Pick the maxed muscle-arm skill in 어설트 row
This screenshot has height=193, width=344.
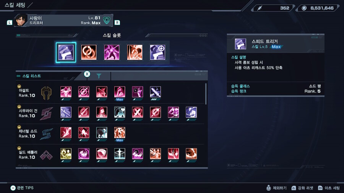(x=120, y=92)
